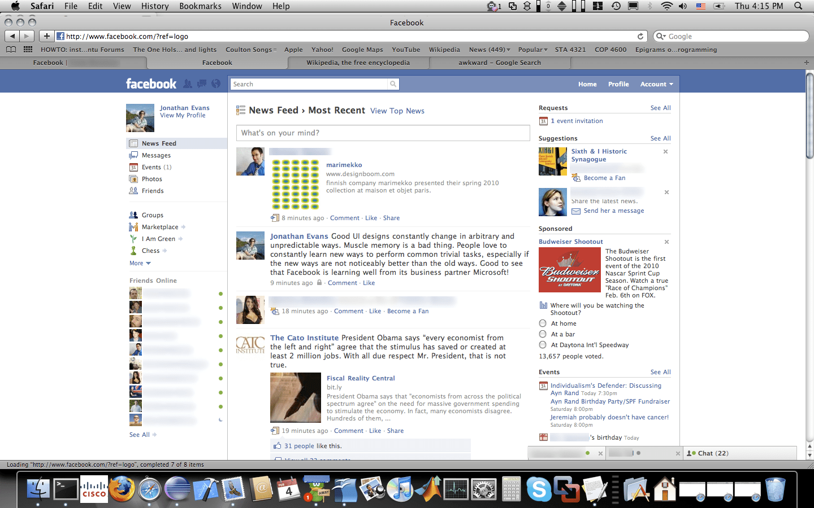
Task: Click the I Am Green app icon
Action: [133, 239]
